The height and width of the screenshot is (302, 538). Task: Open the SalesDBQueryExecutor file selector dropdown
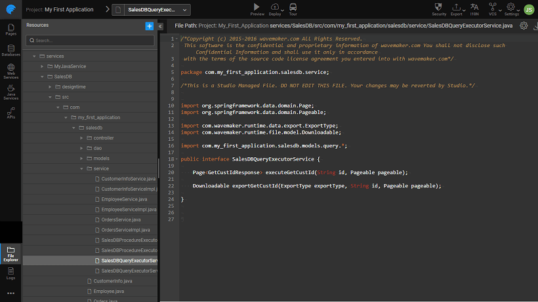152,10
